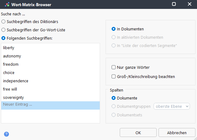Image resolution: width=197 pixels, height=140 pixels.
Task: Select the search term 'freedom'
Action: click(x=50, y=64)
